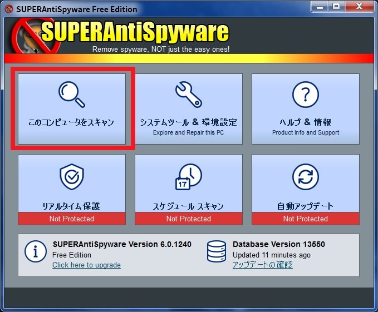The image size is (378, 312).
Task: Click Not Protected under 自動アップデート
Action: 306,219
